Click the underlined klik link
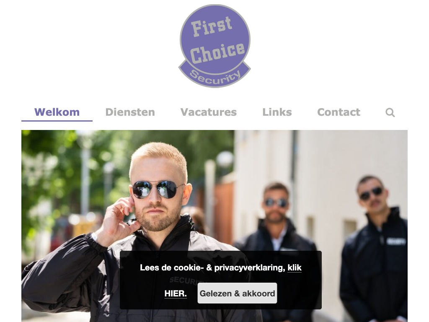 click(x=295, y=267)
